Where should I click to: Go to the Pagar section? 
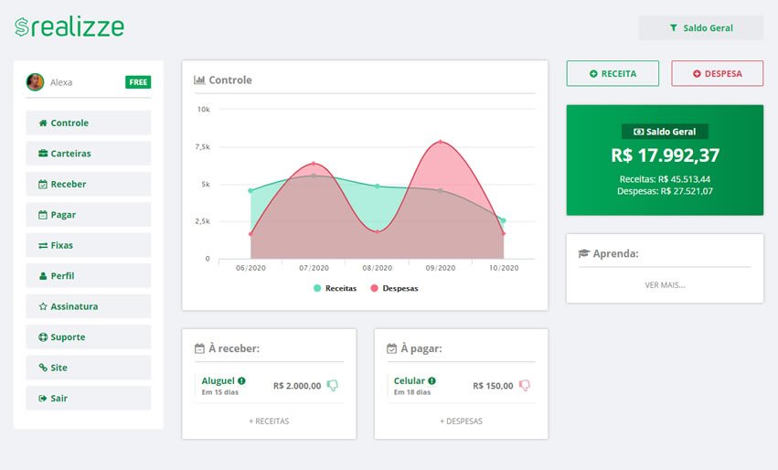click(x=88, y=215)
